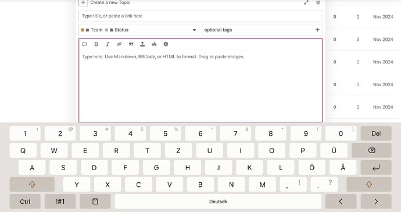Tap the Y key
401x212 pixels.
click(77, 184)
